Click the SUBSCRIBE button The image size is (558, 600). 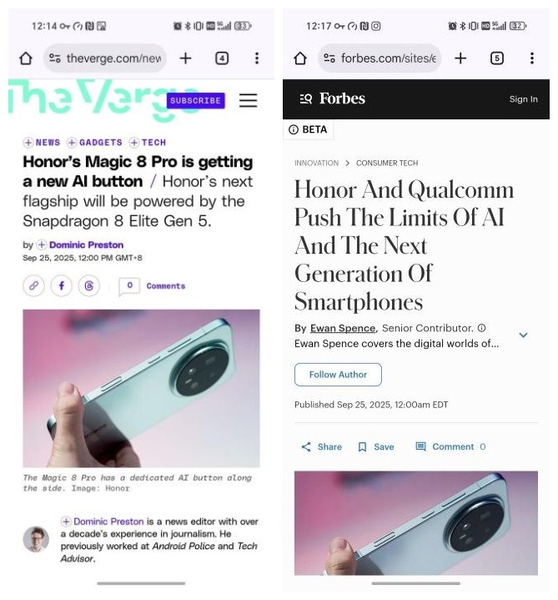point(195,101)
